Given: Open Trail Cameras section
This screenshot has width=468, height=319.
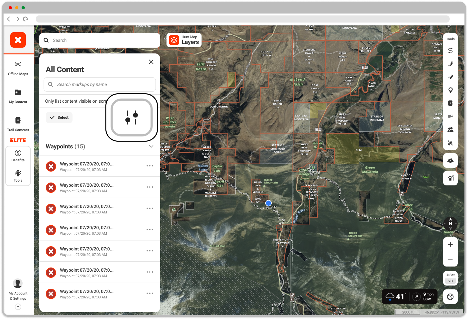Looking at the screenshot, I should pos(18,125).
